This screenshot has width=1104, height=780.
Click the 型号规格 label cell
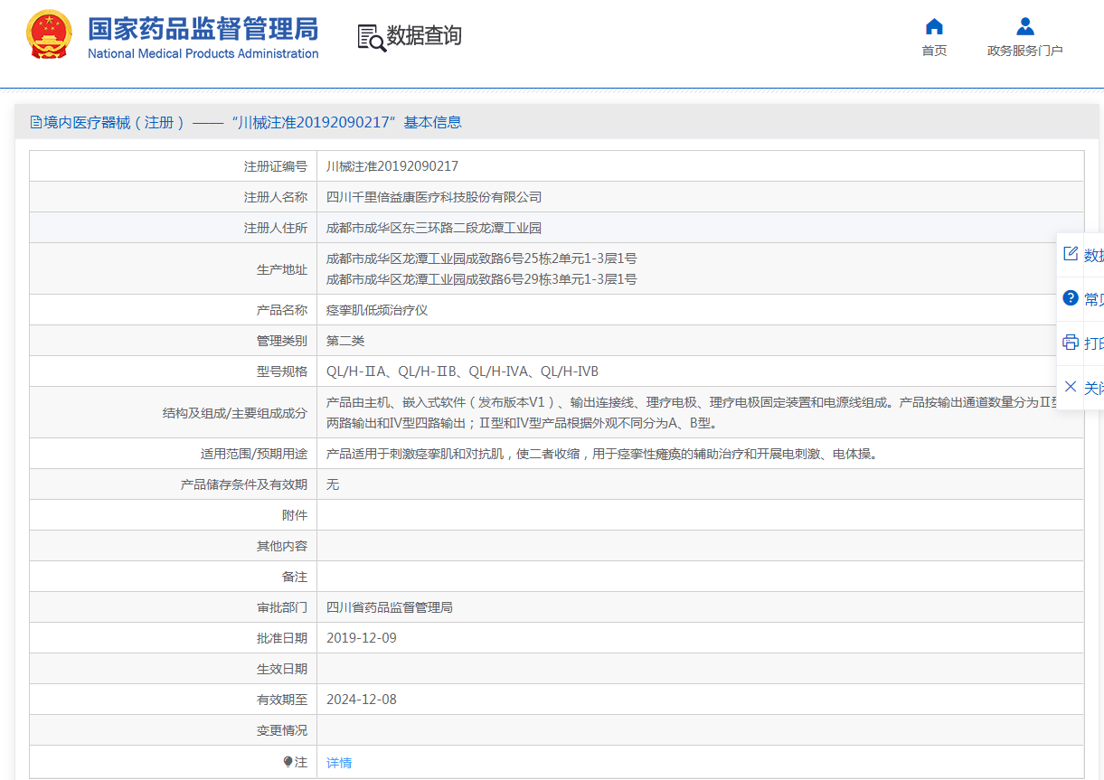click(x=174, y=371)
